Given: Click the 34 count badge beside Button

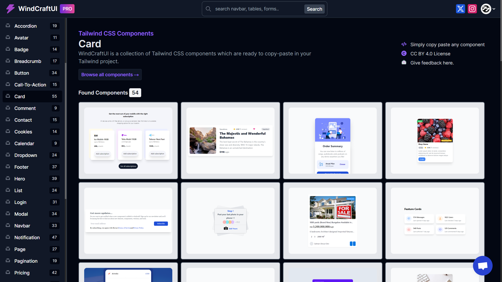Looking at the screenshot, I should point(54,73).
